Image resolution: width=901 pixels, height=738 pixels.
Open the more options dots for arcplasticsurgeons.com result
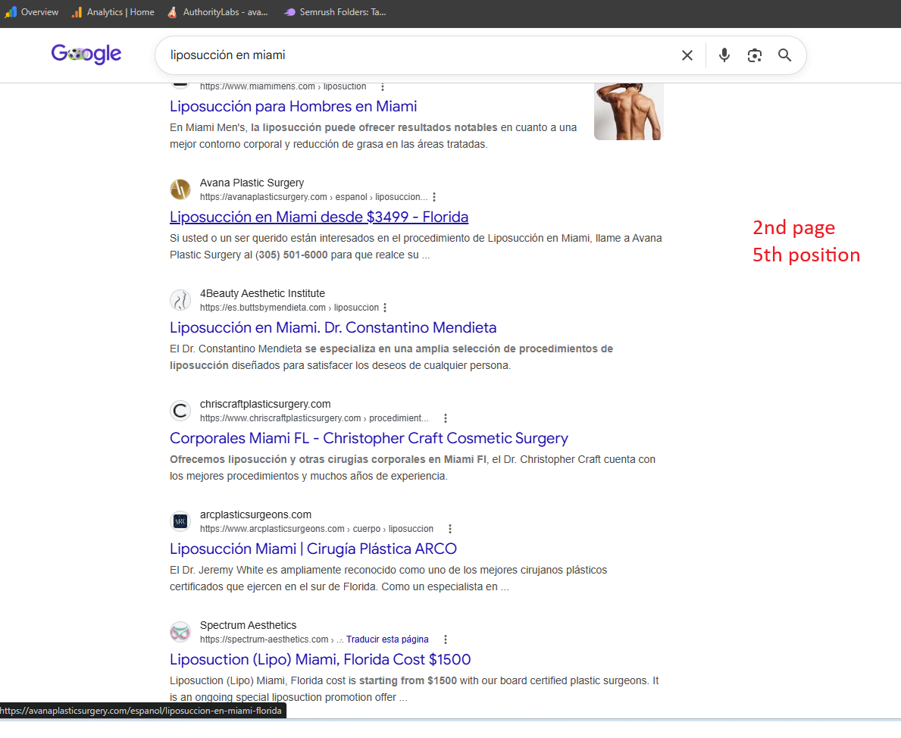tap(450, 529)
